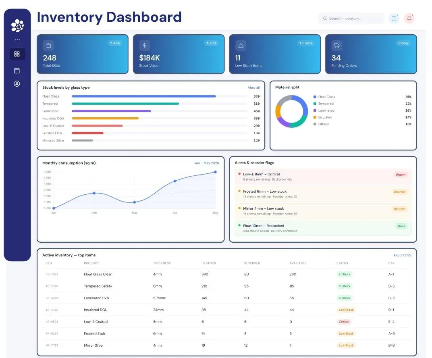The width and height of the screenshot is (432, 358).
Task: Click the briefcase icon on the Total SKUs card
Action: pos(48,46)
